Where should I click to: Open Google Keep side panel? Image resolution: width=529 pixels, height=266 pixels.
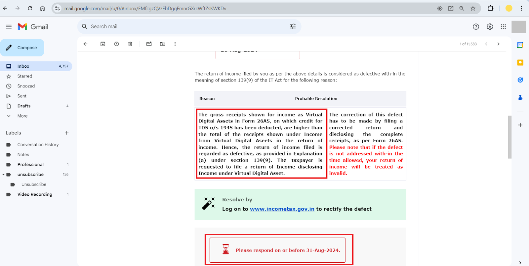520,63
